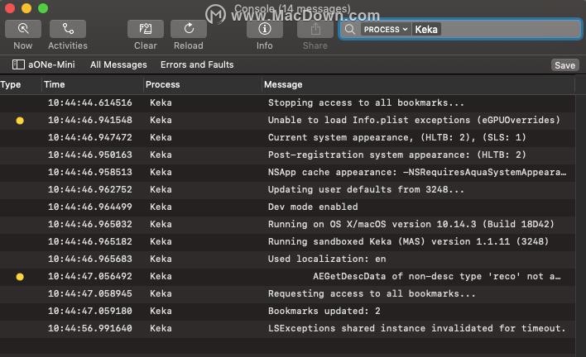
Task: Click timestamp 10:44:47.059180
Action: pyautogui.click(x=90, y=311)
